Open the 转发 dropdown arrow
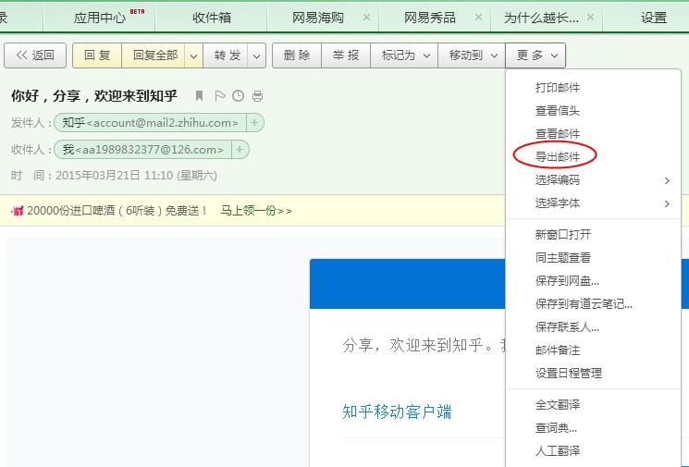The width and height of the screenshot is (689, 467). 256,55
